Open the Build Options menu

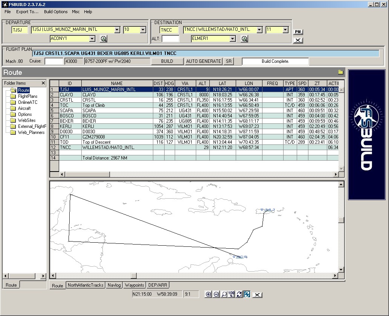tap(56, 12)
